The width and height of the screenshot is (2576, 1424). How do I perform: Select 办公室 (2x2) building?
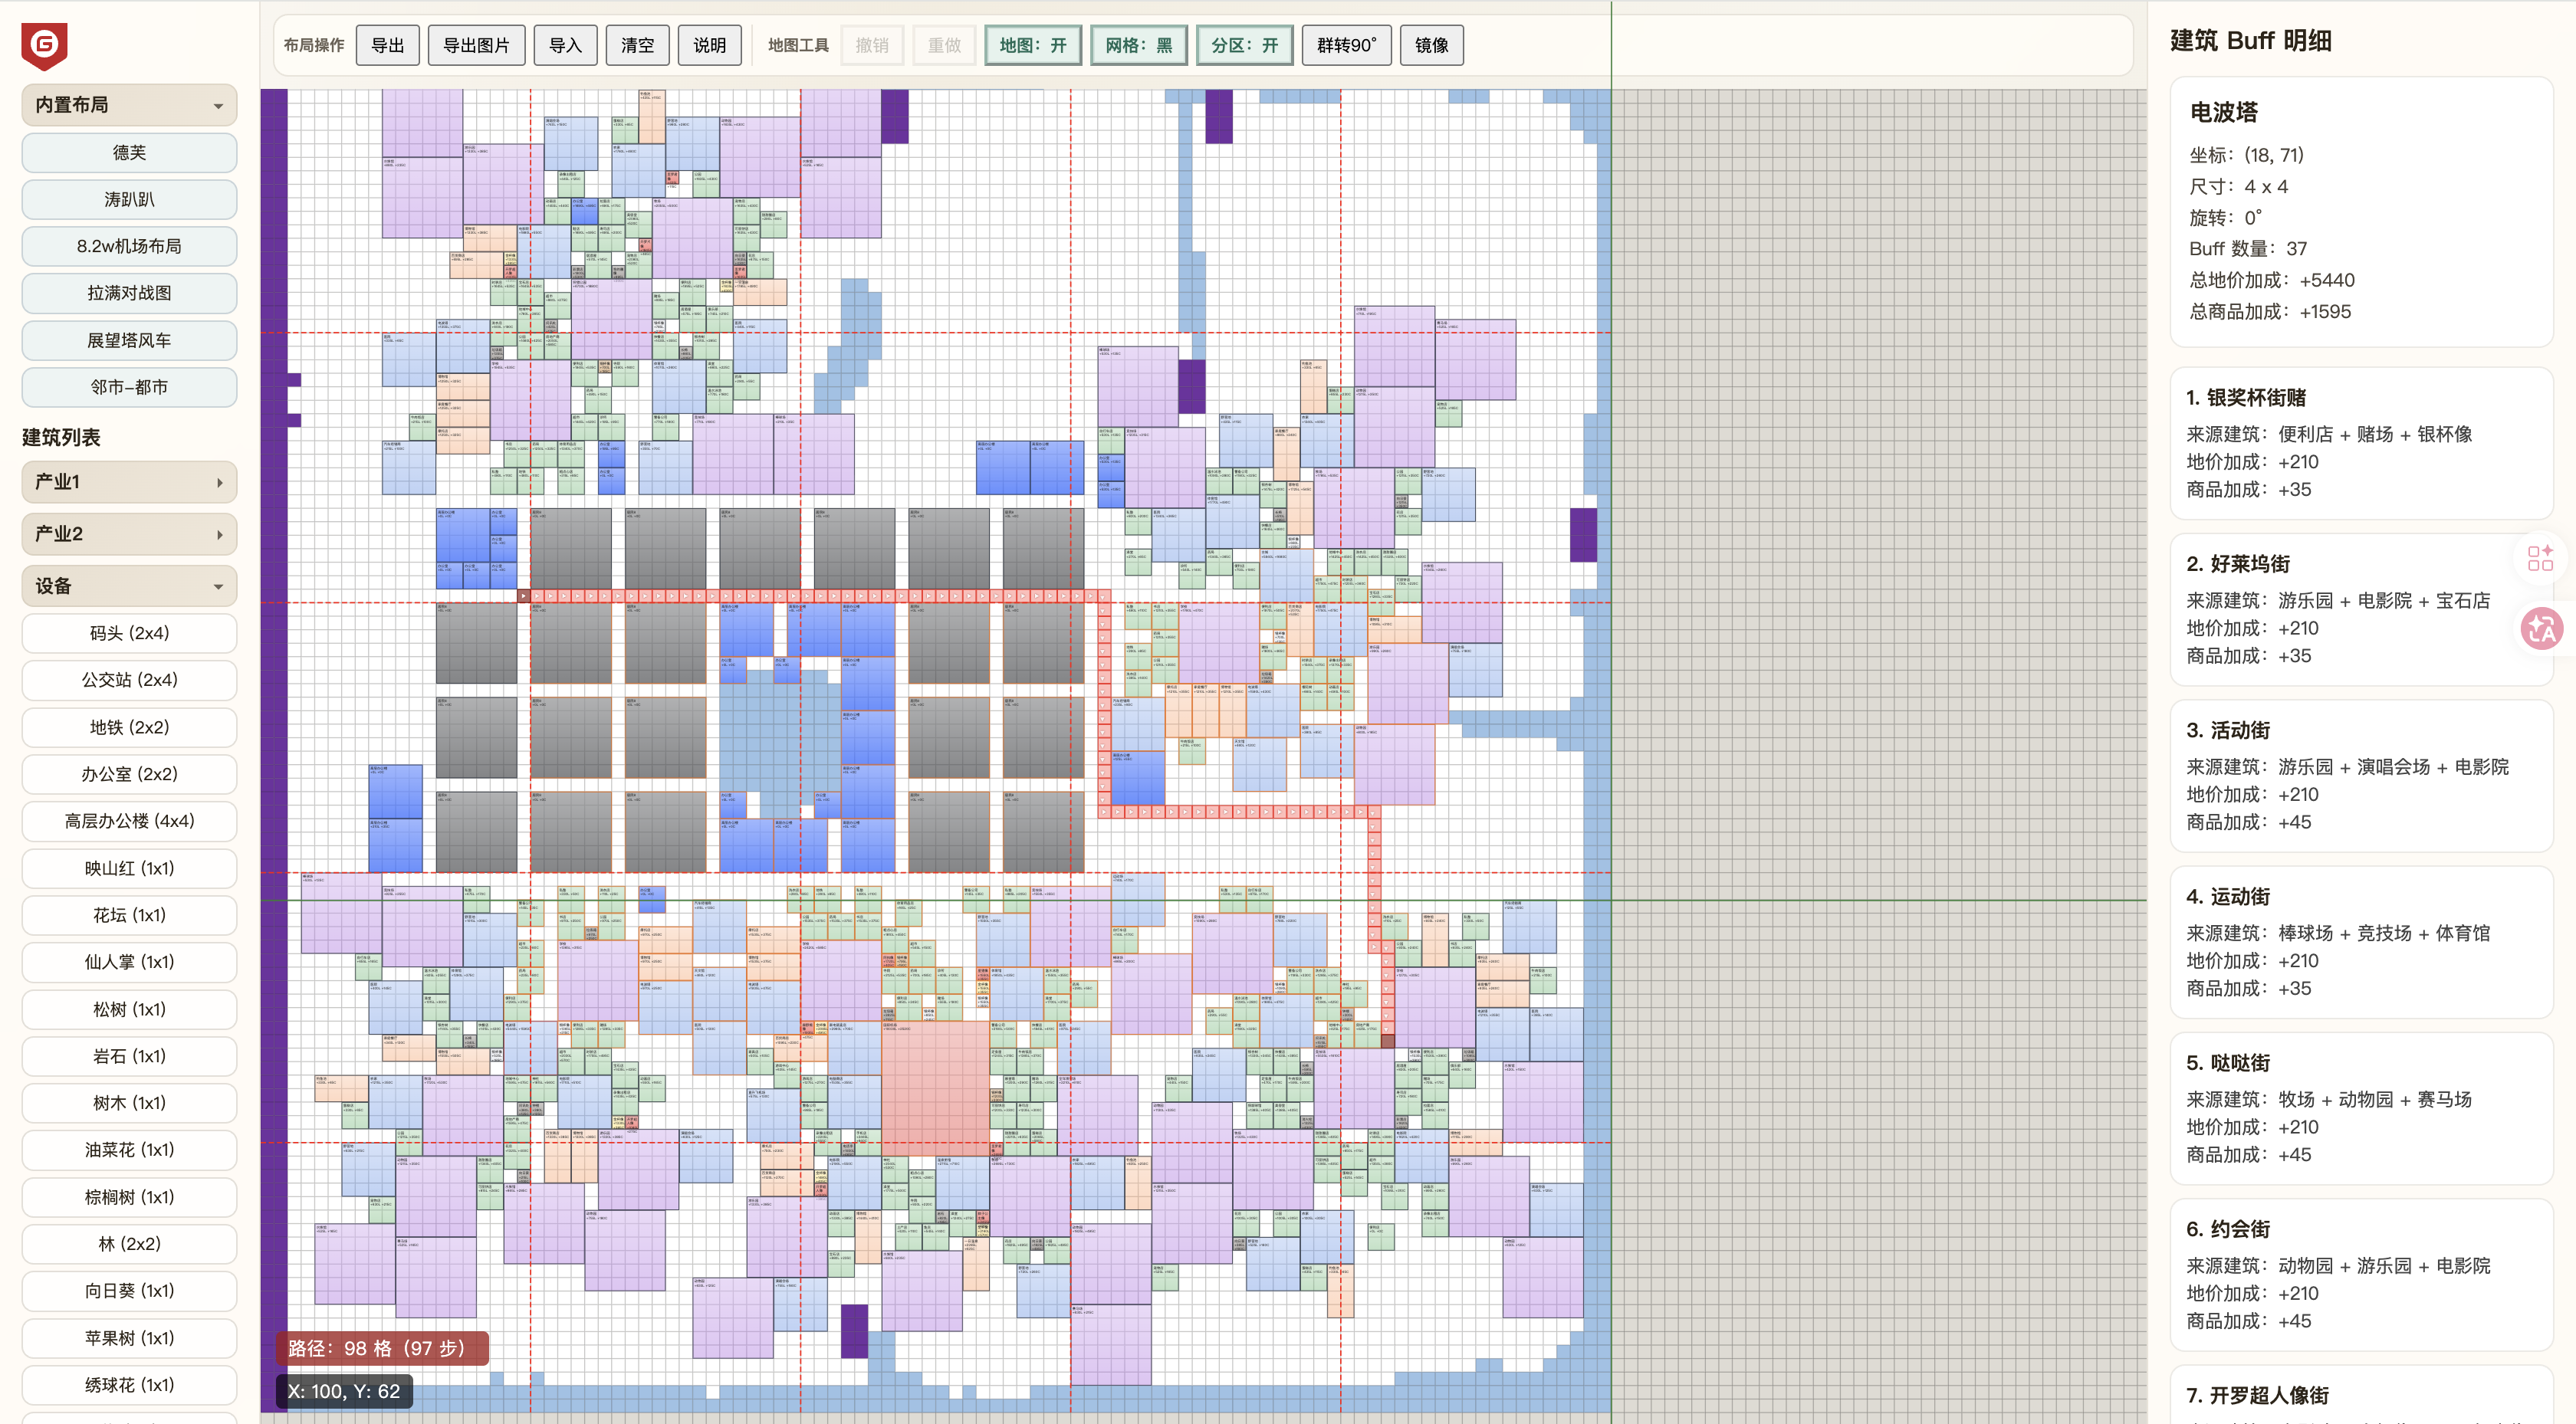point(129,774)
